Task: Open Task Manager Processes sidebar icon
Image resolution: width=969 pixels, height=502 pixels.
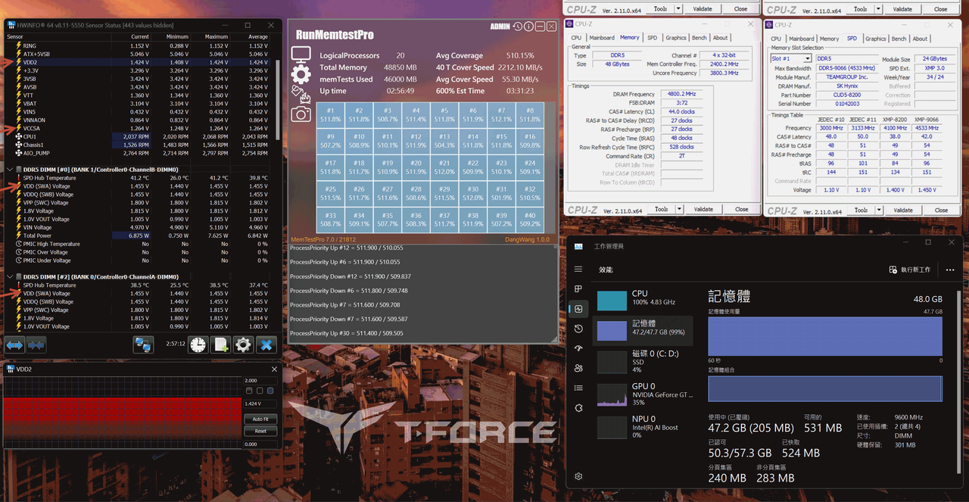Action: click(x=578, y=289)
